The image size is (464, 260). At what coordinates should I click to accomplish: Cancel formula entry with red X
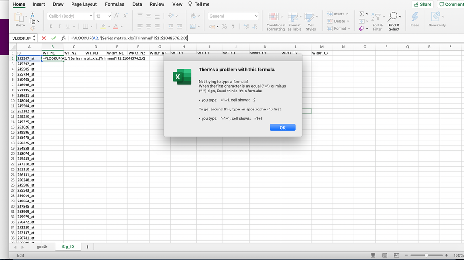[44, 38]
